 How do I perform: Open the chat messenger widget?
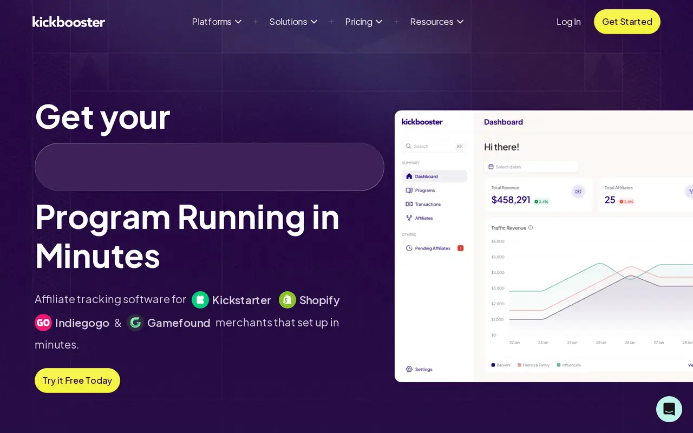tap(669, 409)
